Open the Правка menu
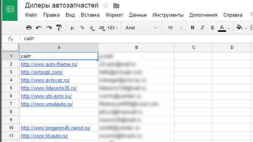Viewport: 253px width, 142px height. click(51, 15)
